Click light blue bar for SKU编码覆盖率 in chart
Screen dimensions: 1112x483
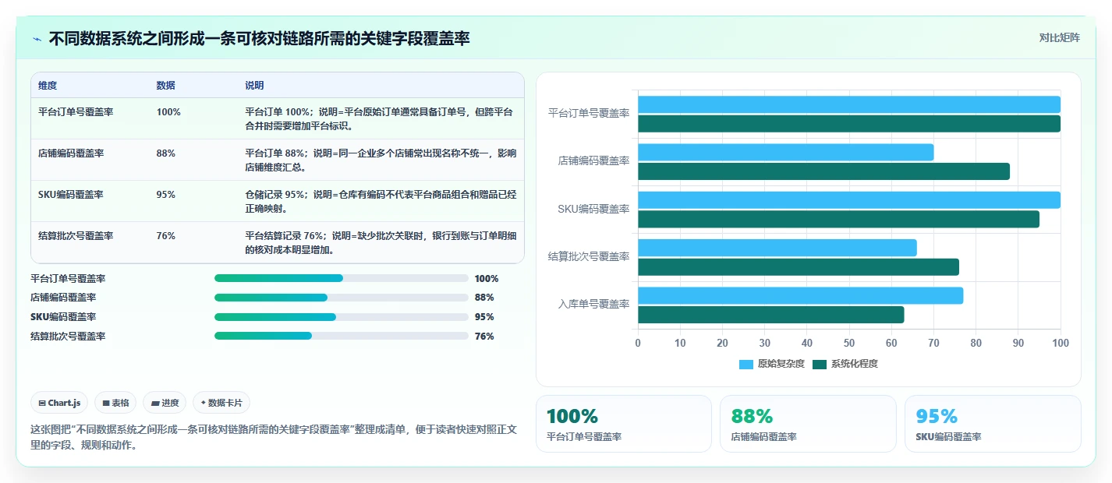click(x=849, y=200)
